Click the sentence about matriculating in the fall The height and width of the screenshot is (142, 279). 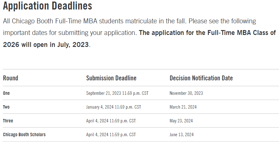(95, 21)
